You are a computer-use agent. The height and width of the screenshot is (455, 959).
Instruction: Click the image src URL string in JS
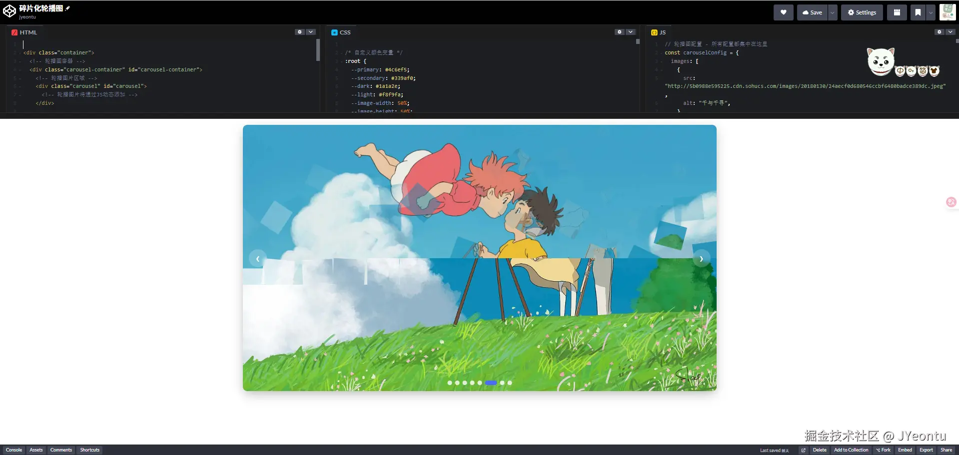[x=805, y=86]
